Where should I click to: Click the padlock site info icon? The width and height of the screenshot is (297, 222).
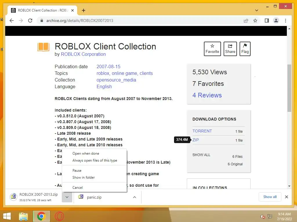pyautogui.click(x=42, y=21)
